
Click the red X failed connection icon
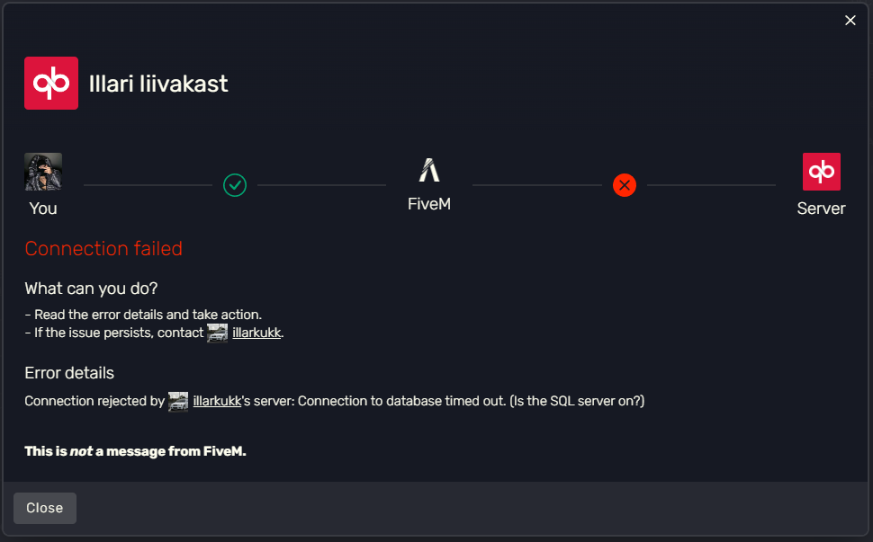(625, 185)
